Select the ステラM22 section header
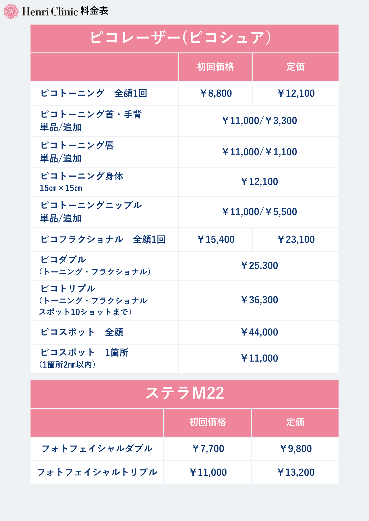 pyautogui.click(x=184, y=393)
